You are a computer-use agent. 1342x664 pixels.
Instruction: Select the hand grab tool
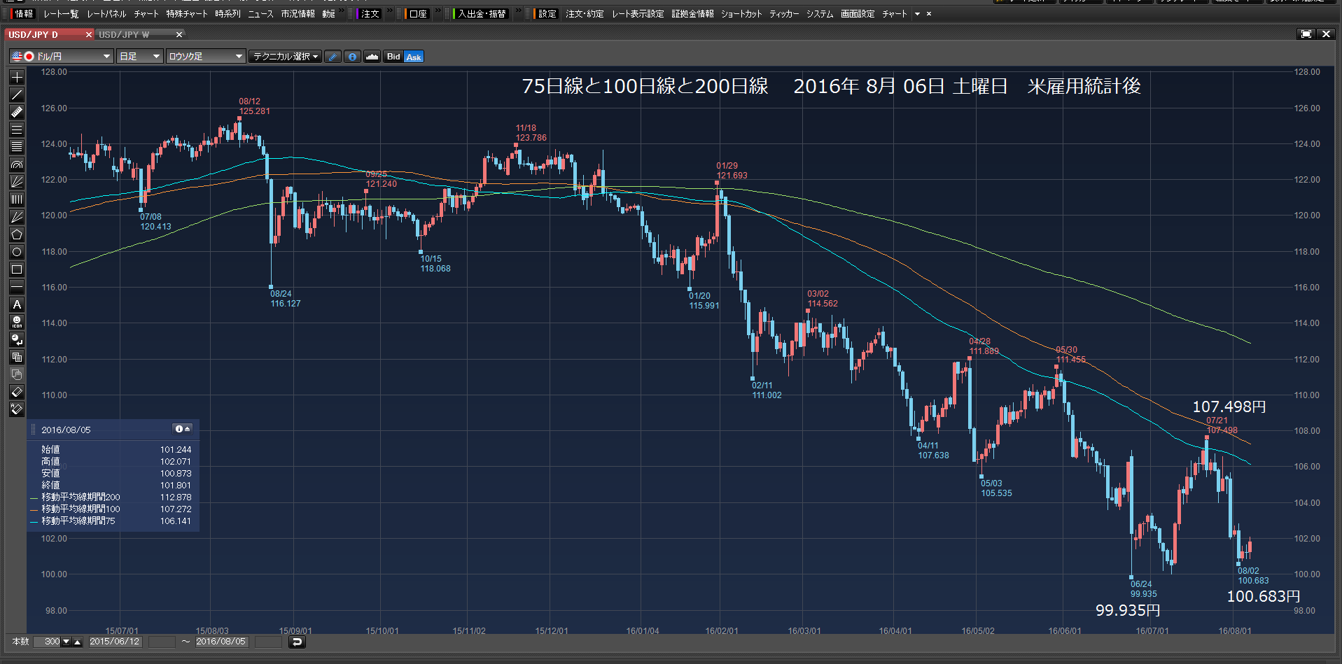pos(17,374)
